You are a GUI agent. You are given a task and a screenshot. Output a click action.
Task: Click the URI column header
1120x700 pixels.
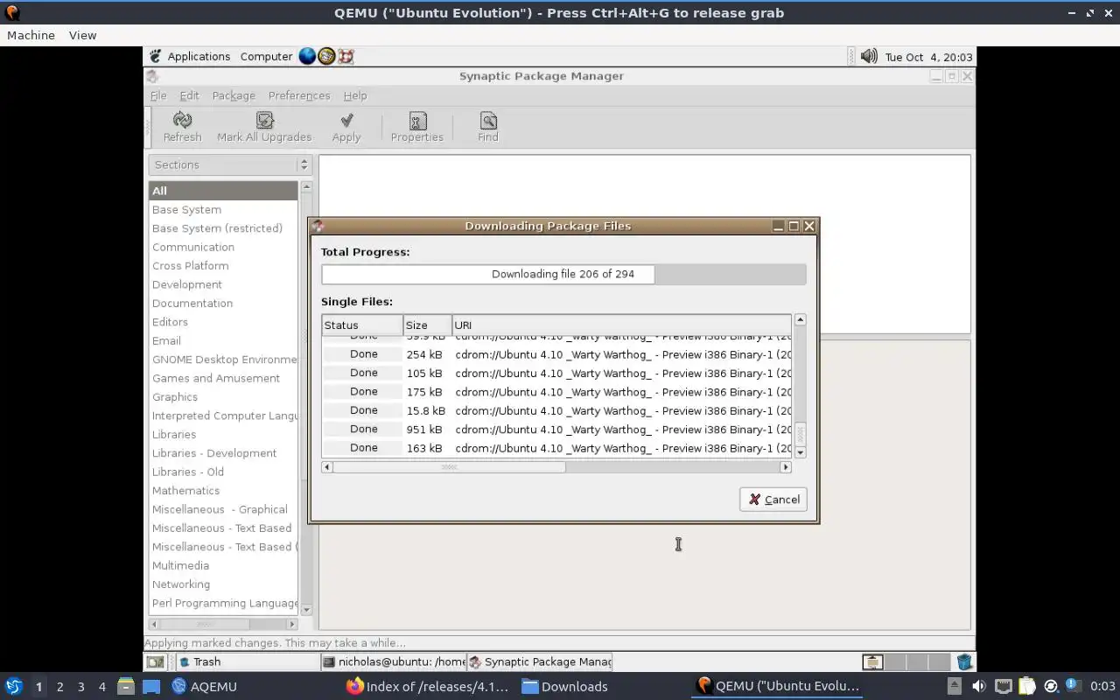pos(621,325)
